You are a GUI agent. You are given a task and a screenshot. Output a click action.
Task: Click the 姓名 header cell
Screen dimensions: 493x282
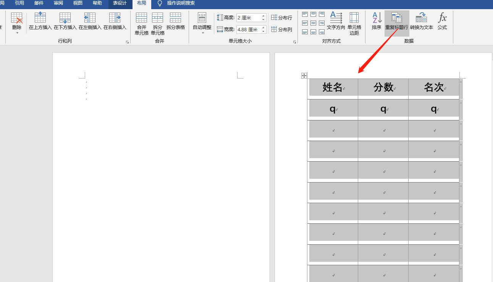(333, 89)
